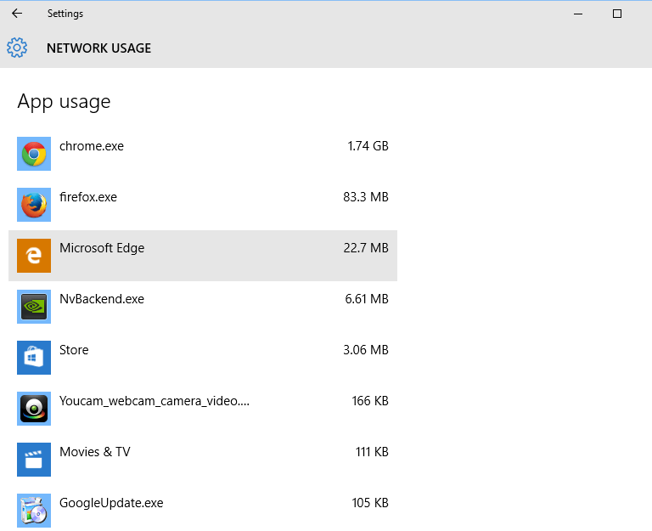Click the Youcam webcam icon
This screenshot has width=652, height=531.
34,409
